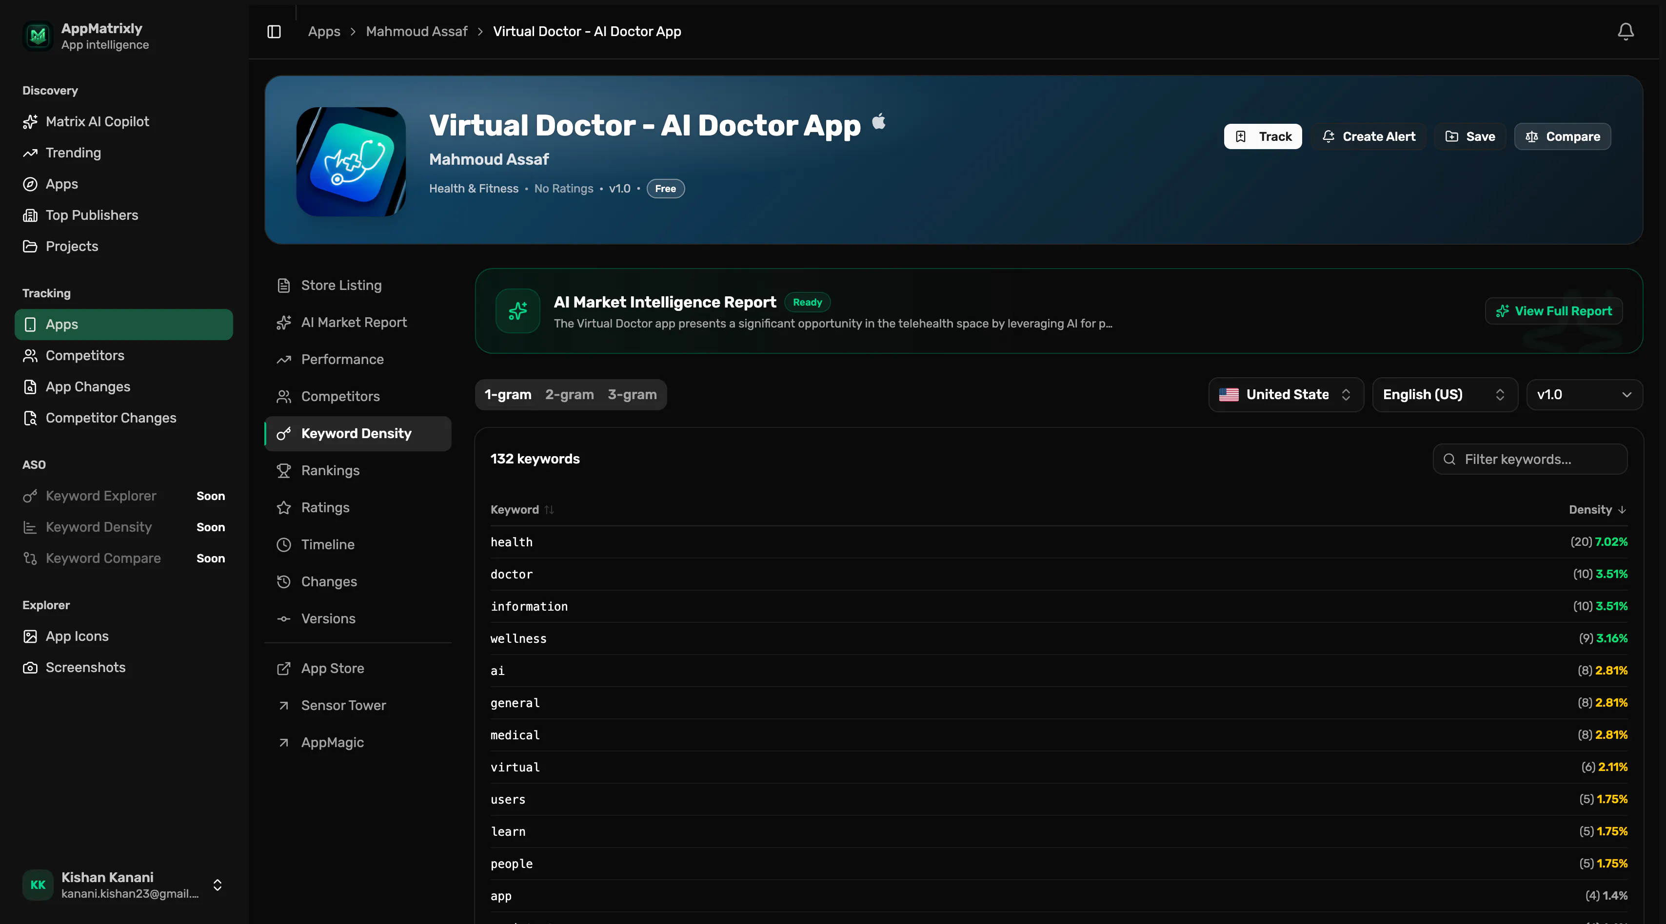Open the AI Market Report section
This screenshot has height=924, width=1666.
tap(357, 323)
